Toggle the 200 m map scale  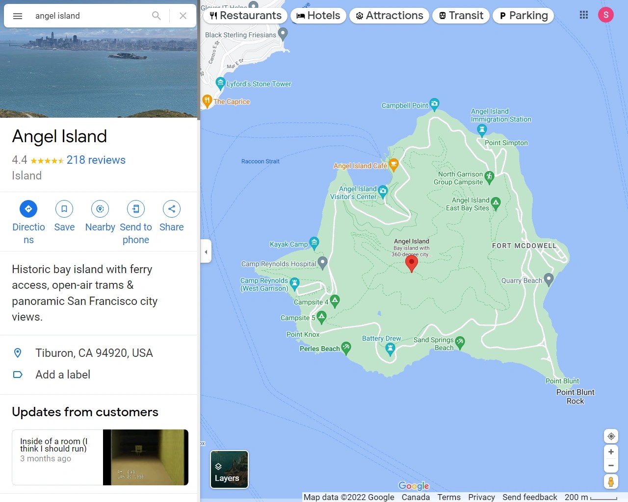pyautogui.click(x=591, y=497)
